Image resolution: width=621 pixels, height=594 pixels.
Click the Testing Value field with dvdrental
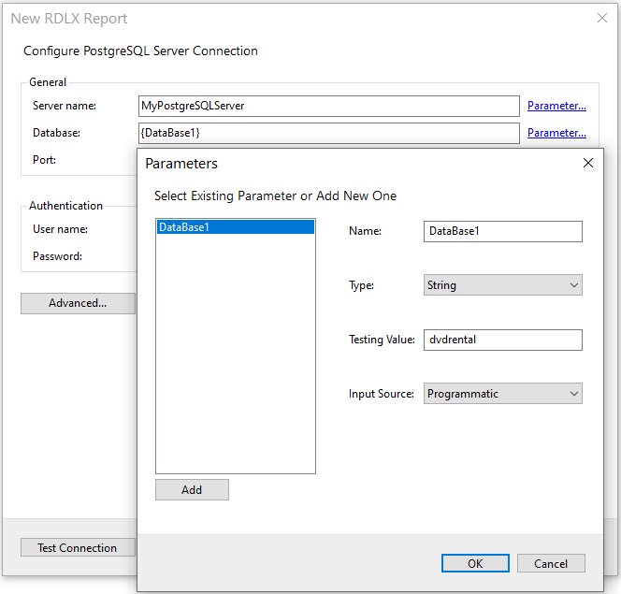(503, 340)
